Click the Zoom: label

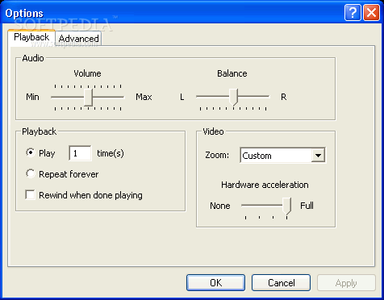(217, 155)
